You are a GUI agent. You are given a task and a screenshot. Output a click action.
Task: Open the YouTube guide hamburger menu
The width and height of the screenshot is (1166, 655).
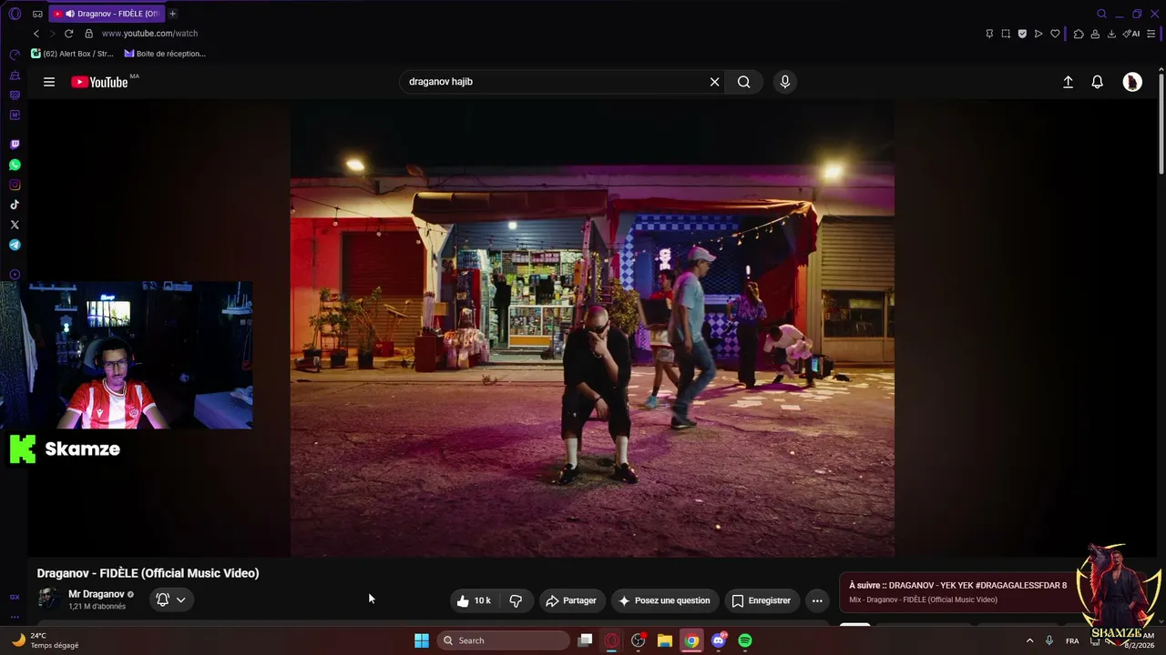(x=49, y=82)
